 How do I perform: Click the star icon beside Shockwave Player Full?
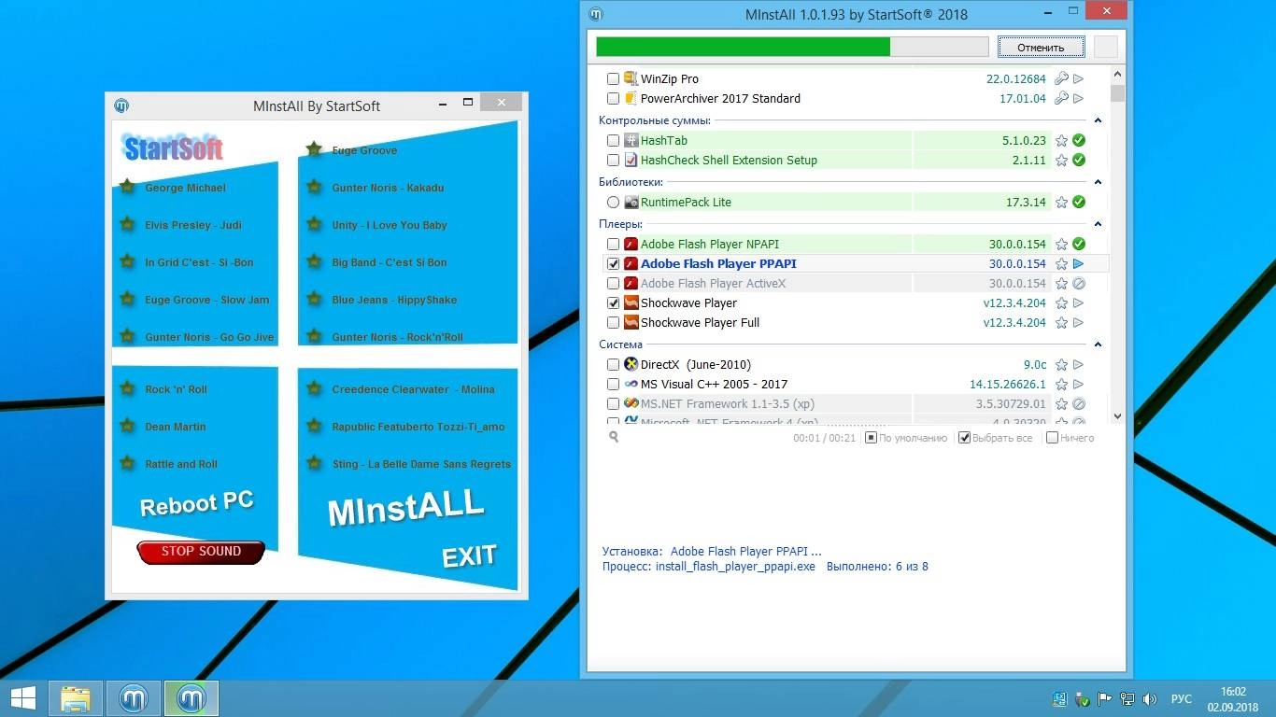[1061, 323]
